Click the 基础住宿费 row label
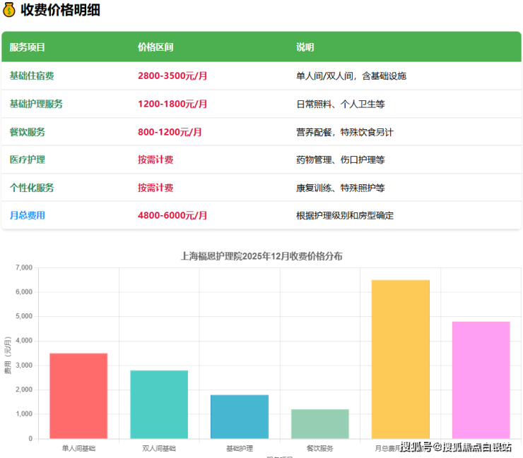523x458 pixels. 32,76
